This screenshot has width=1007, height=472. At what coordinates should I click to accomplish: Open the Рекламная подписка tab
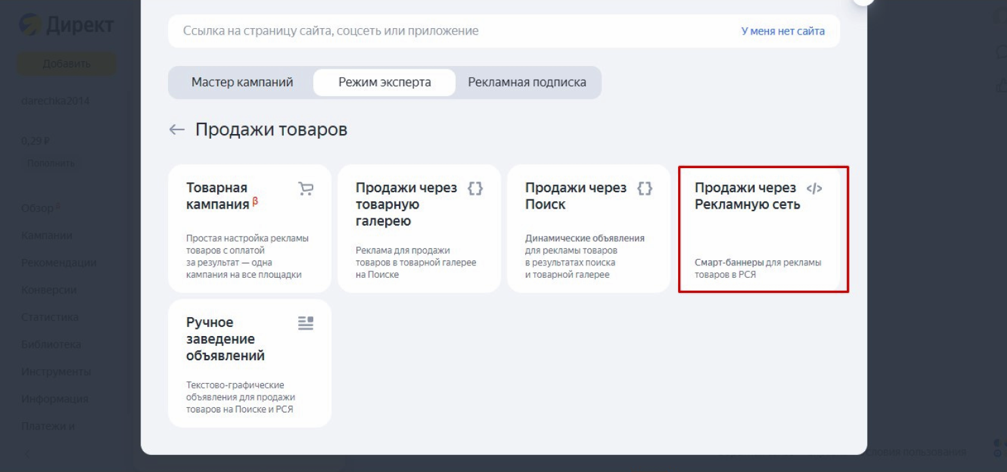(x=527, y=82)
